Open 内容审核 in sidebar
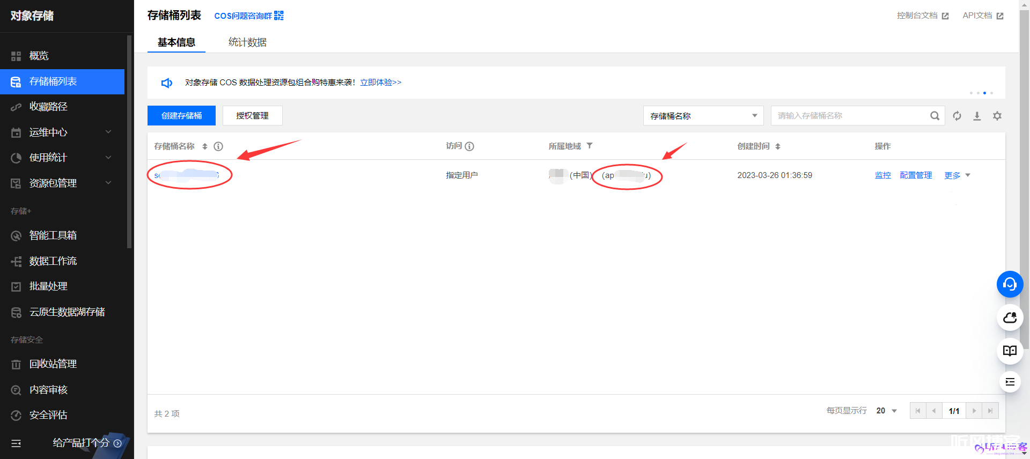Screen dimensions: 1030x459 tap(62, 390)
